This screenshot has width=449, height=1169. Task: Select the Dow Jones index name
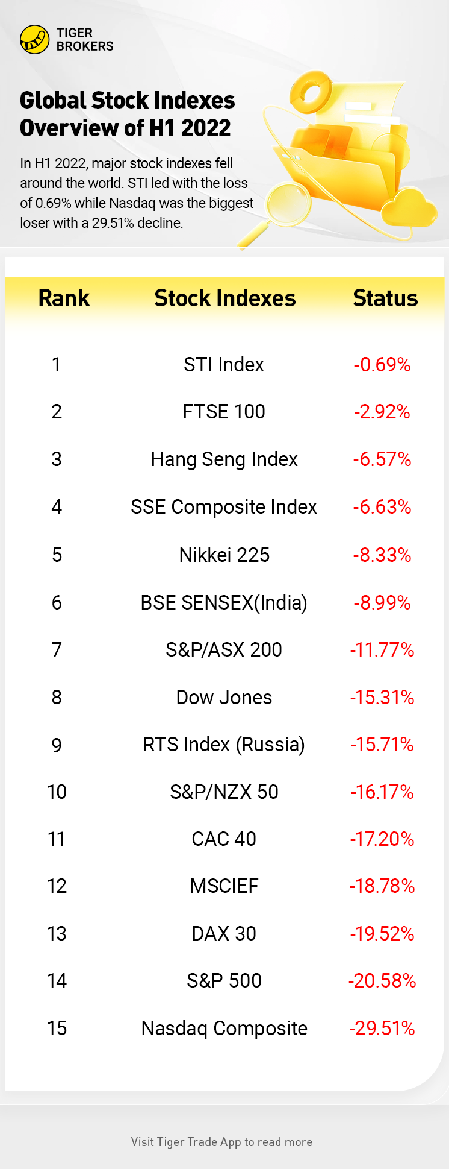(x=224, y=698)
